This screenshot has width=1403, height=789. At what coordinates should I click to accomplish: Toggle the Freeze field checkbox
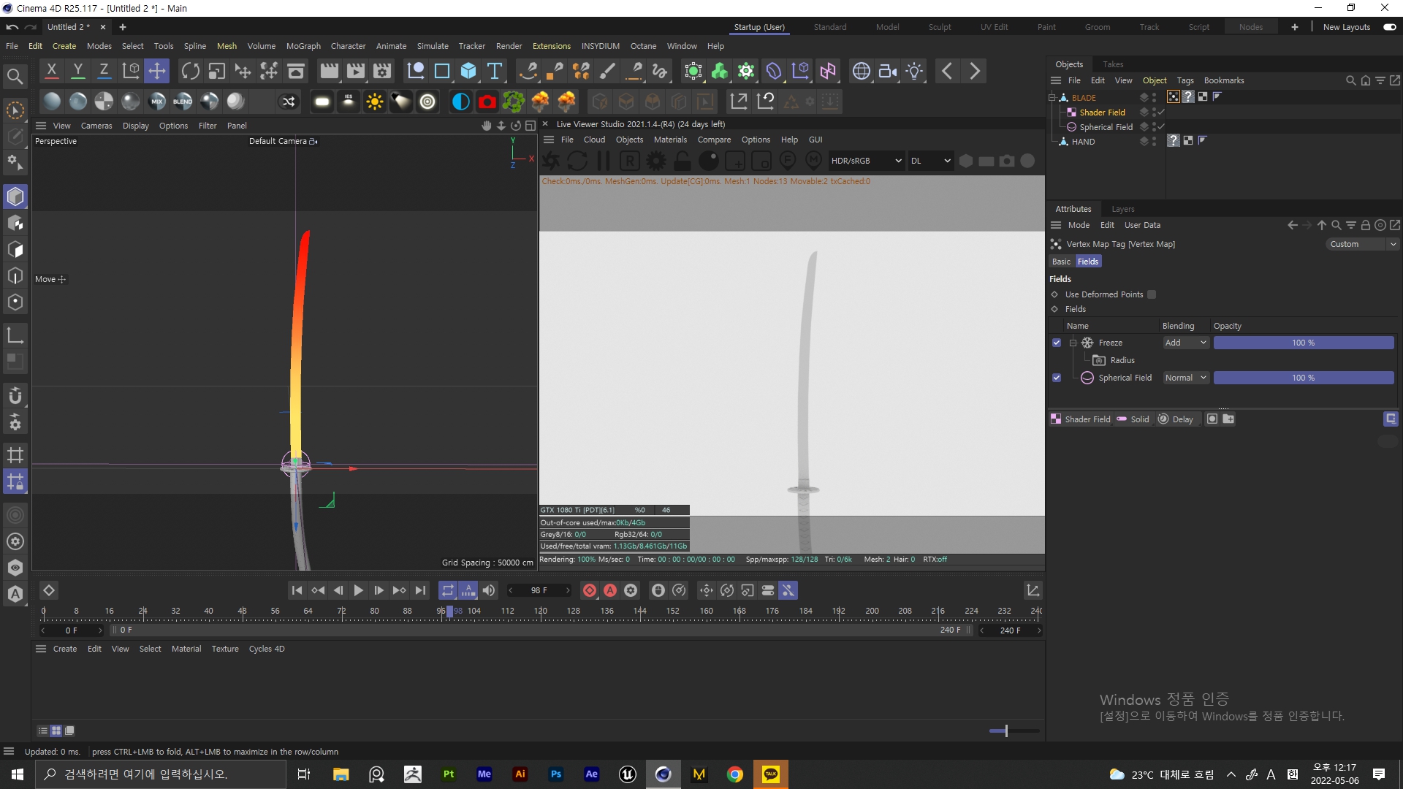coord(1057,342)
